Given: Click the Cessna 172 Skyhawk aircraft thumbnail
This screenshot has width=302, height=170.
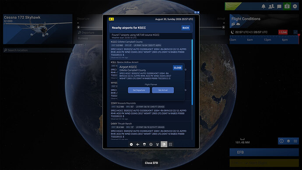Looking at the screenshot, I should [38, 29].
